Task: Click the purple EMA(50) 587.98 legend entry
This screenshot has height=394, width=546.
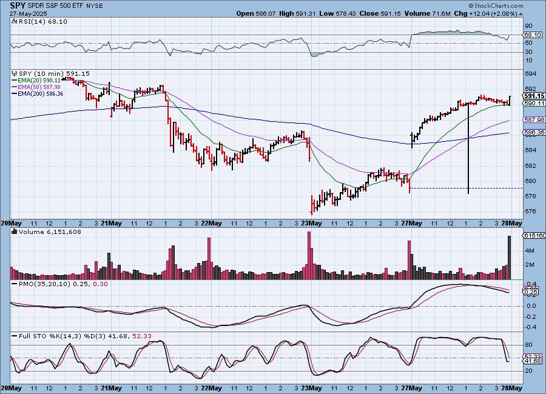Action: [x=36, y=87]
